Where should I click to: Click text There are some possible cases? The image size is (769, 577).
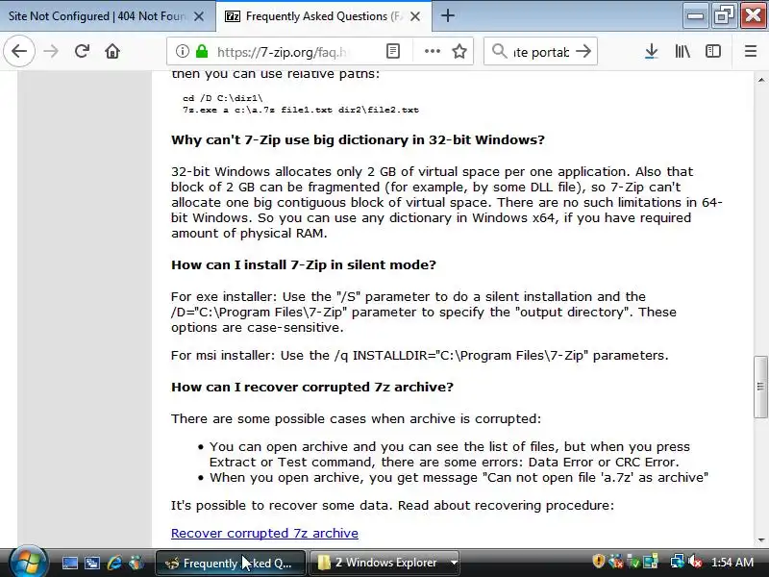click(x=356, y=419)
